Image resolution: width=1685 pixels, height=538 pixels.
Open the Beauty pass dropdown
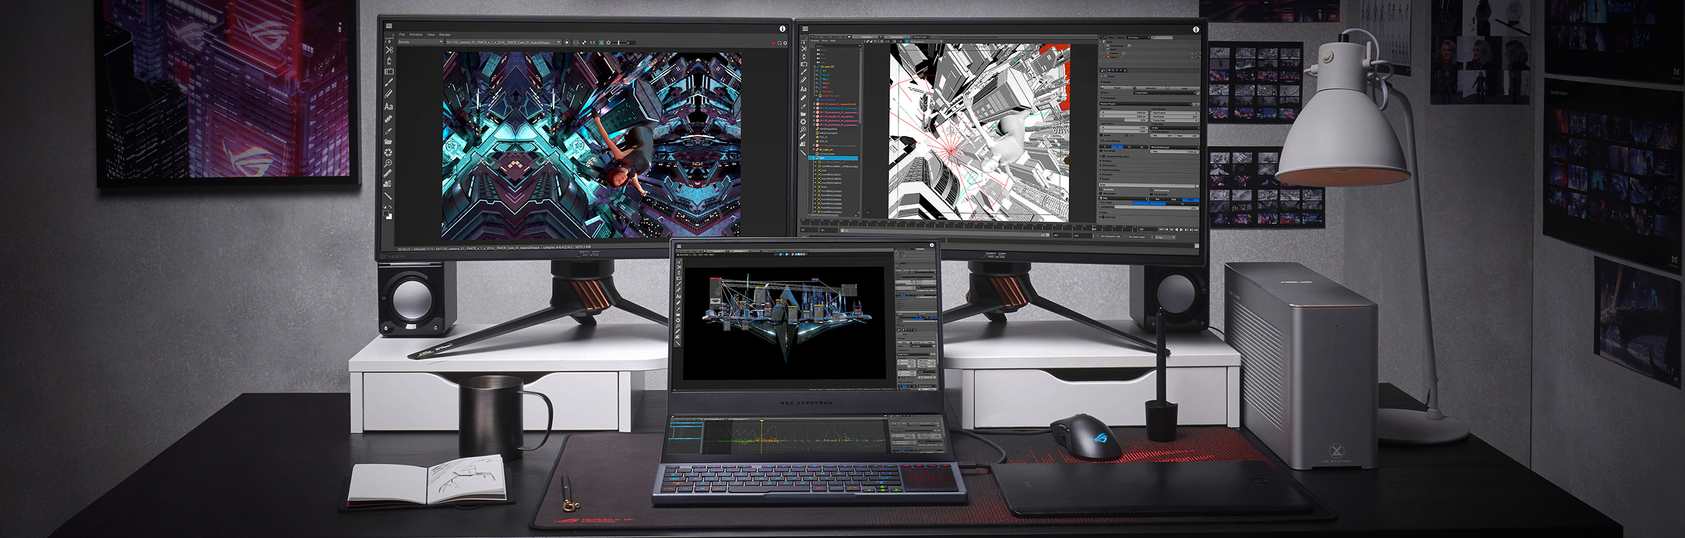420,42
